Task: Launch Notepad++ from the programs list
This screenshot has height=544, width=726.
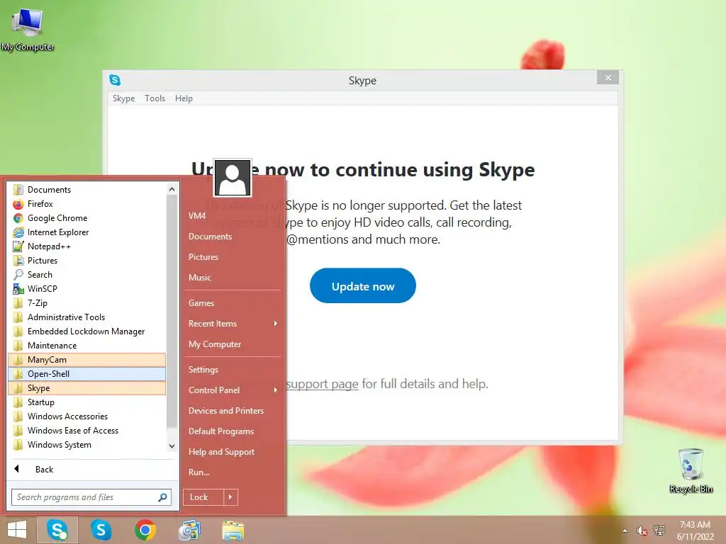Action: point(87,246)
